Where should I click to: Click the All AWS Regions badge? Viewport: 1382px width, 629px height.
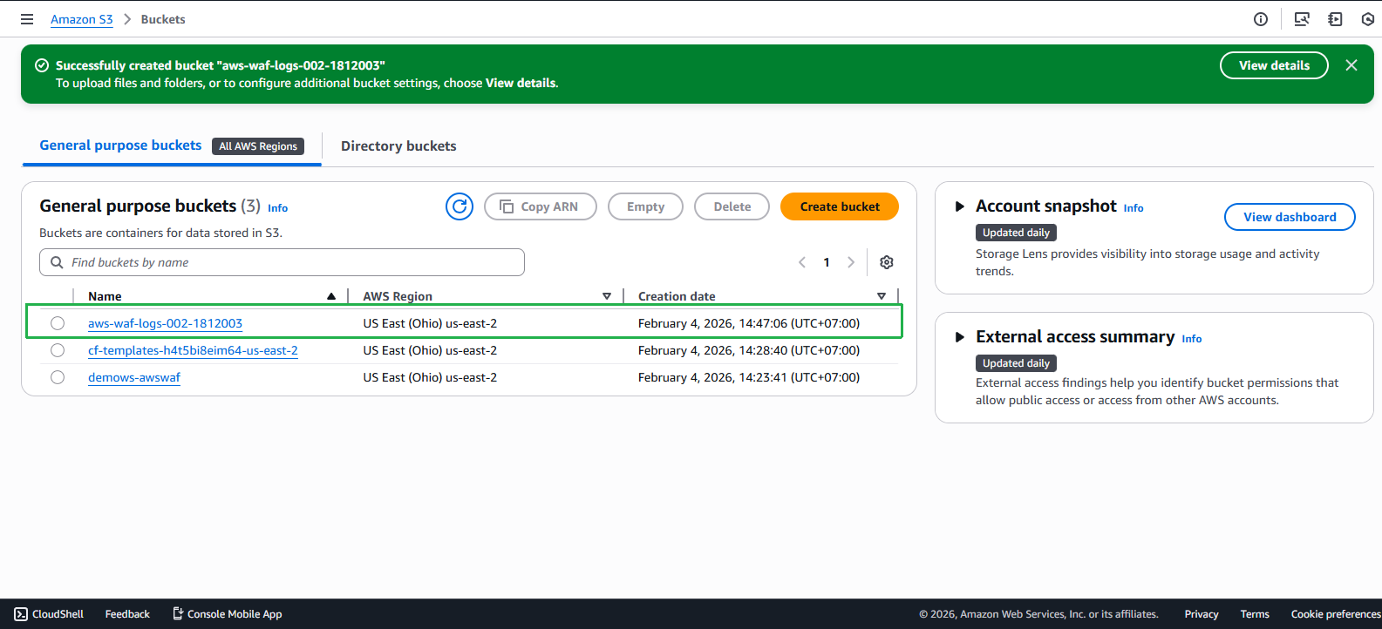[x=258, y=146]
